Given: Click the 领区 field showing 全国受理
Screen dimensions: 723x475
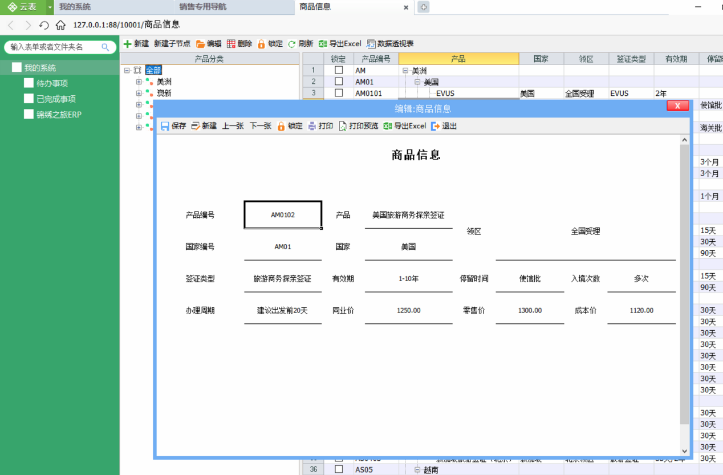Looking at the screenshot, I should (586, 232).
